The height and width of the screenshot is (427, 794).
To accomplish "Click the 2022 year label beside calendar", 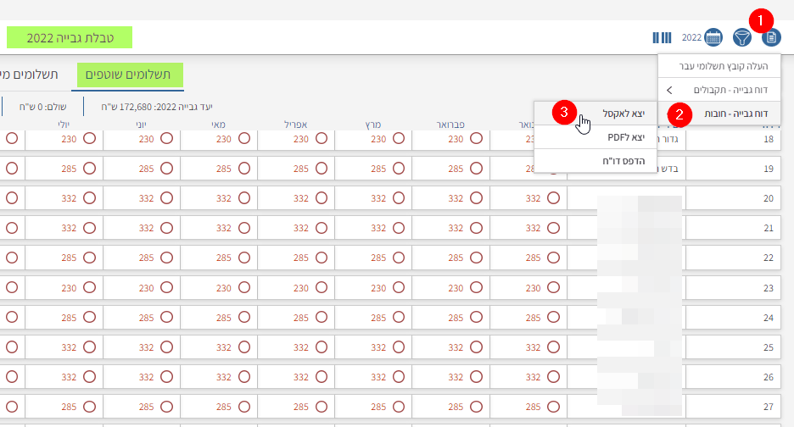I will pos(691,37).
